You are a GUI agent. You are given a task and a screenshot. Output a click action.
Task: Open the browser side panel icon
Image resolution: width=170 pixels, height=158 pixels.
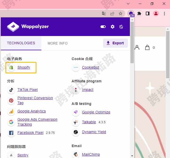point(148,13)
